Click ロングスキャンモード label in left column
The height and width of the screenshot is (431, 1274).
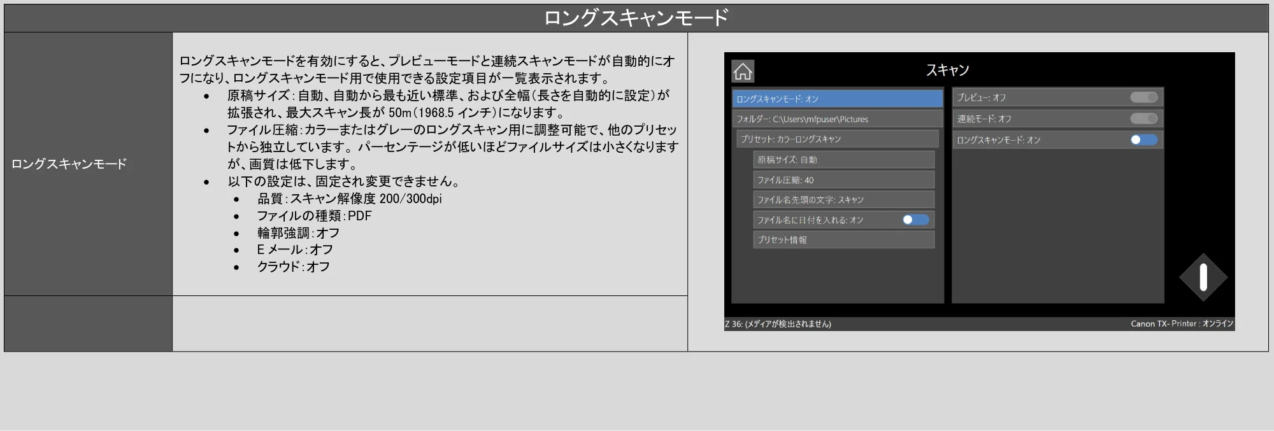[69, 164]
